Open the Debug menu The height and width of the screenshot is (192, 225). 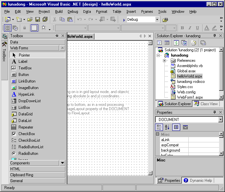coord(73,12)
